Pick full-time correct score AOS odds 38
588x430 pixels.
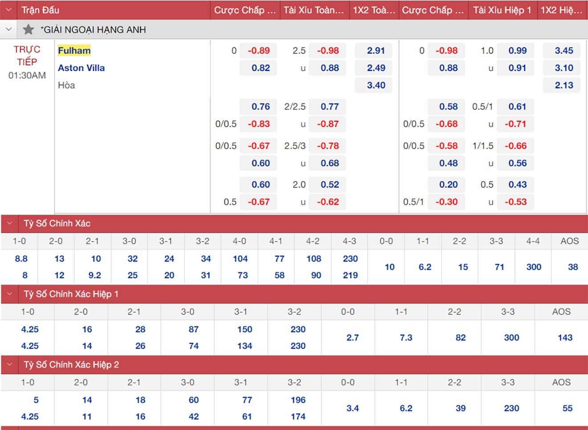(x=573, y=267)
